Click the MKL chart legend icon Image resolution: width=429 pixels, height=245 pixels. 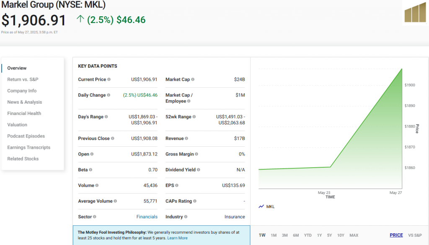261,207
